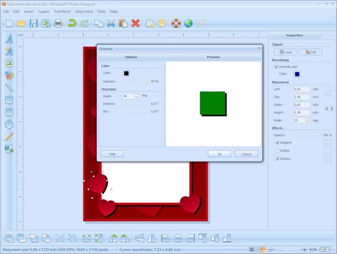The width and height of the screenshot is (337, 254).
Task: Click the green Undo arrow icon
Action: tap(72, 23)
